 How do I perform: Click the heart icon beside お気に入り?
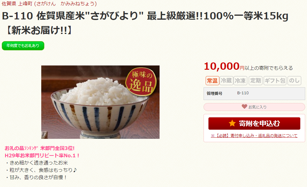pos(244,107)
